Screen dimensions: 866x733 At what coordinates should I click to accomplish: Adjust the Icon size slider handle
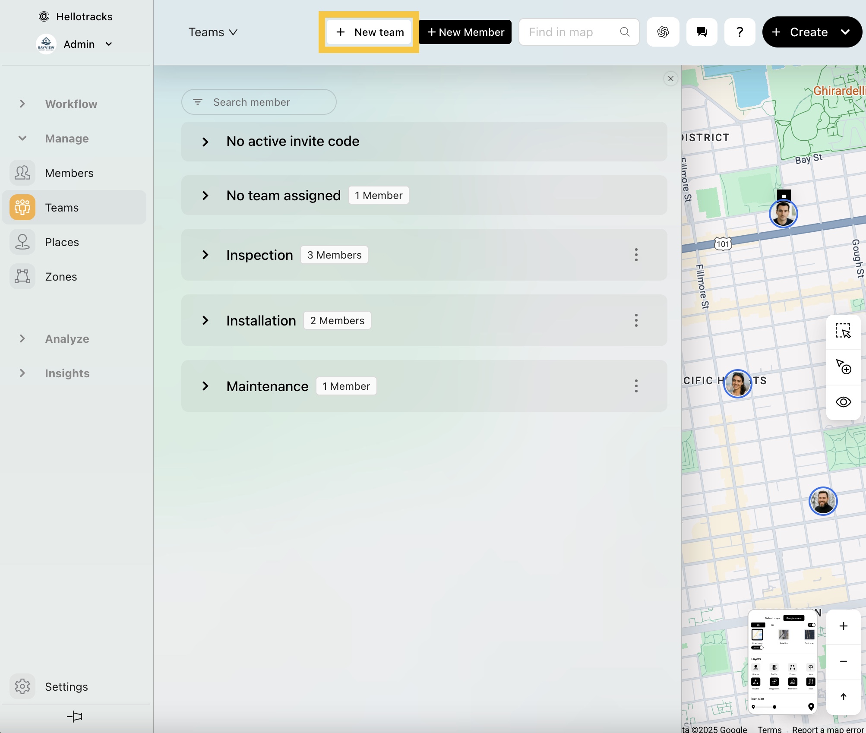pyautogui.click(x=774, y=707)
